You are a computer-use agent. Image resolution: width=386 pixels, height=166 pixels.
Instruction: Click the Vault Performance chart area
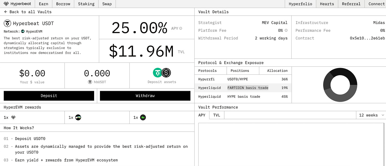291,144
